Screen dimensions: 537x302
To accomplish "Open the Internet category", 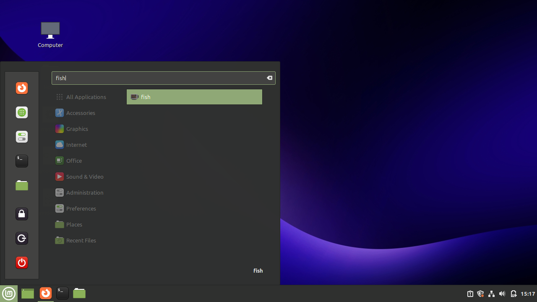I will 71,145.
